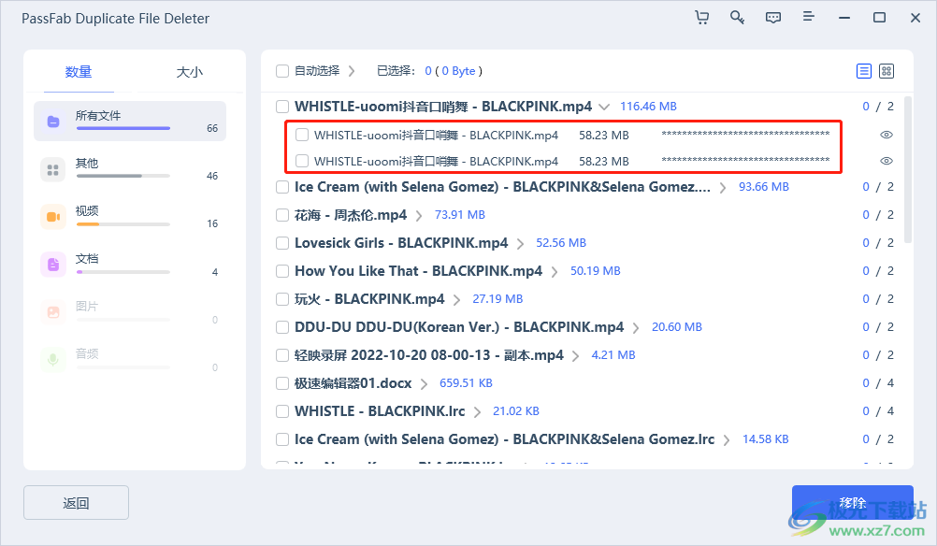
Task: Click the 文档 document category icon
Action: pyautogui.click(x=53, y=264)
